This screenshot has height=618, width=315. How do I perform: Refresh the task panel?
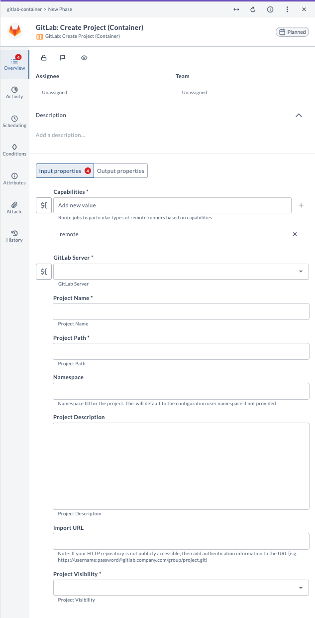[253, 9]
